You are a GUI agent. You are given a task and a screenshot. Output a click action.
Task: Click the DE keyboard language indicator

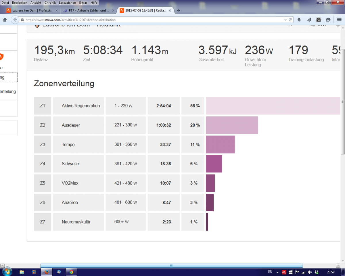point(270,271)
